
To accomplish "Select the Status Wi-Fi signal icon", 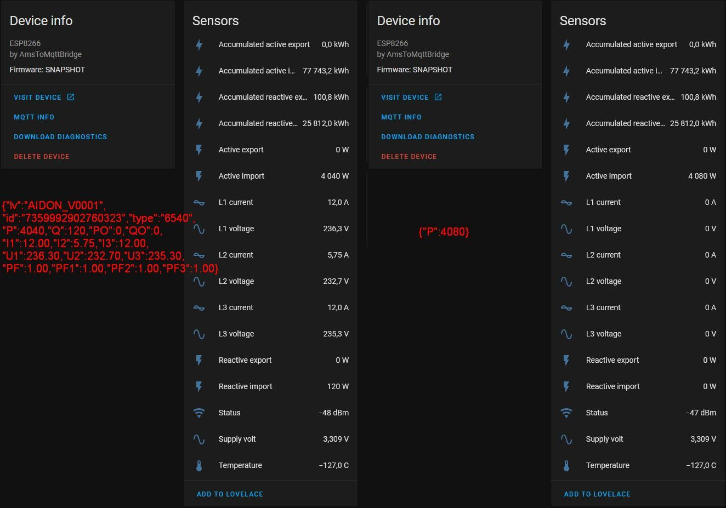I will click(198, 413).
